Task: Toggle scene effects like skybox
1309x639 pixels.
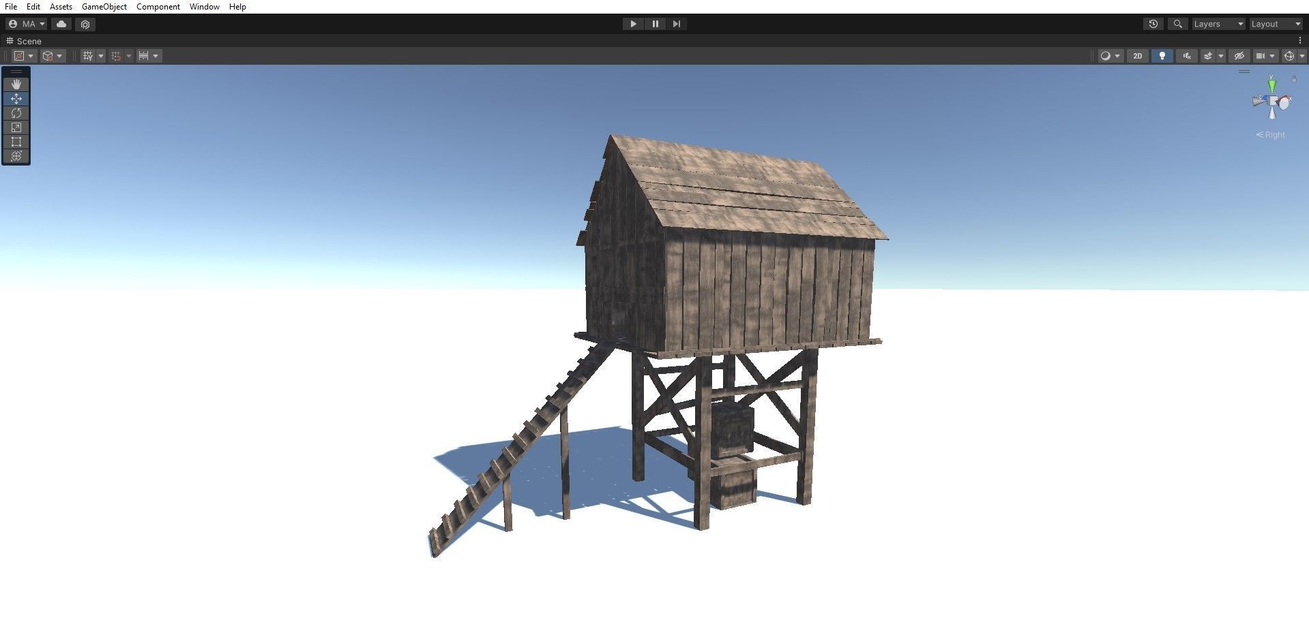Action: (x=1207, y=56)
